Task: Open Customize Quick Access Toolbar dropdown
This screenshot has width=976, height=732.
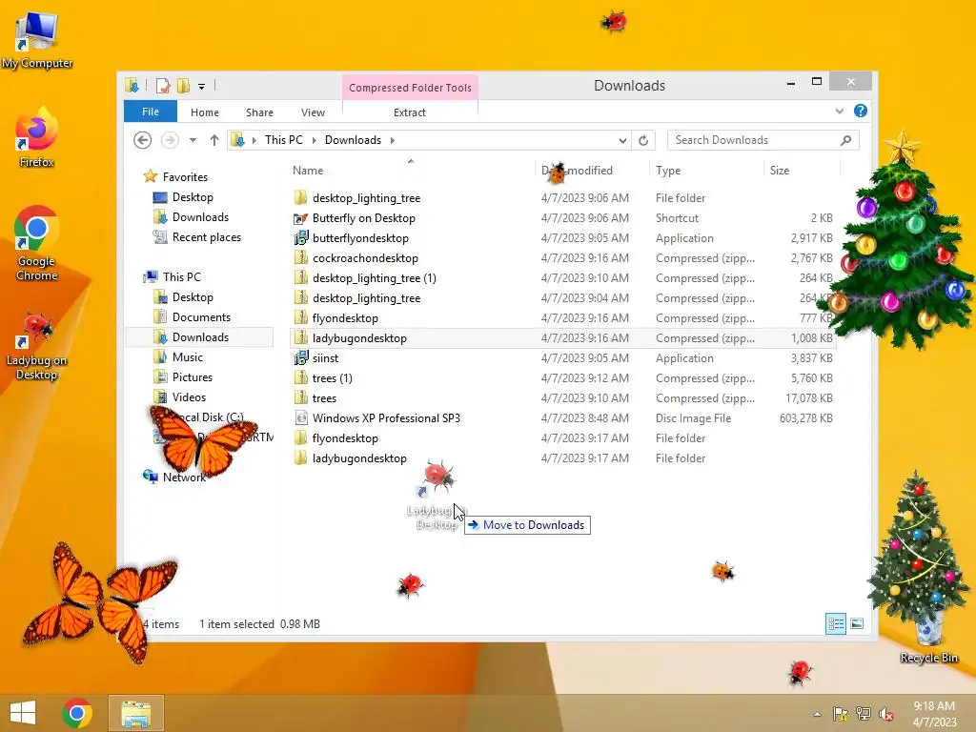Action: [x=201, y=86]
